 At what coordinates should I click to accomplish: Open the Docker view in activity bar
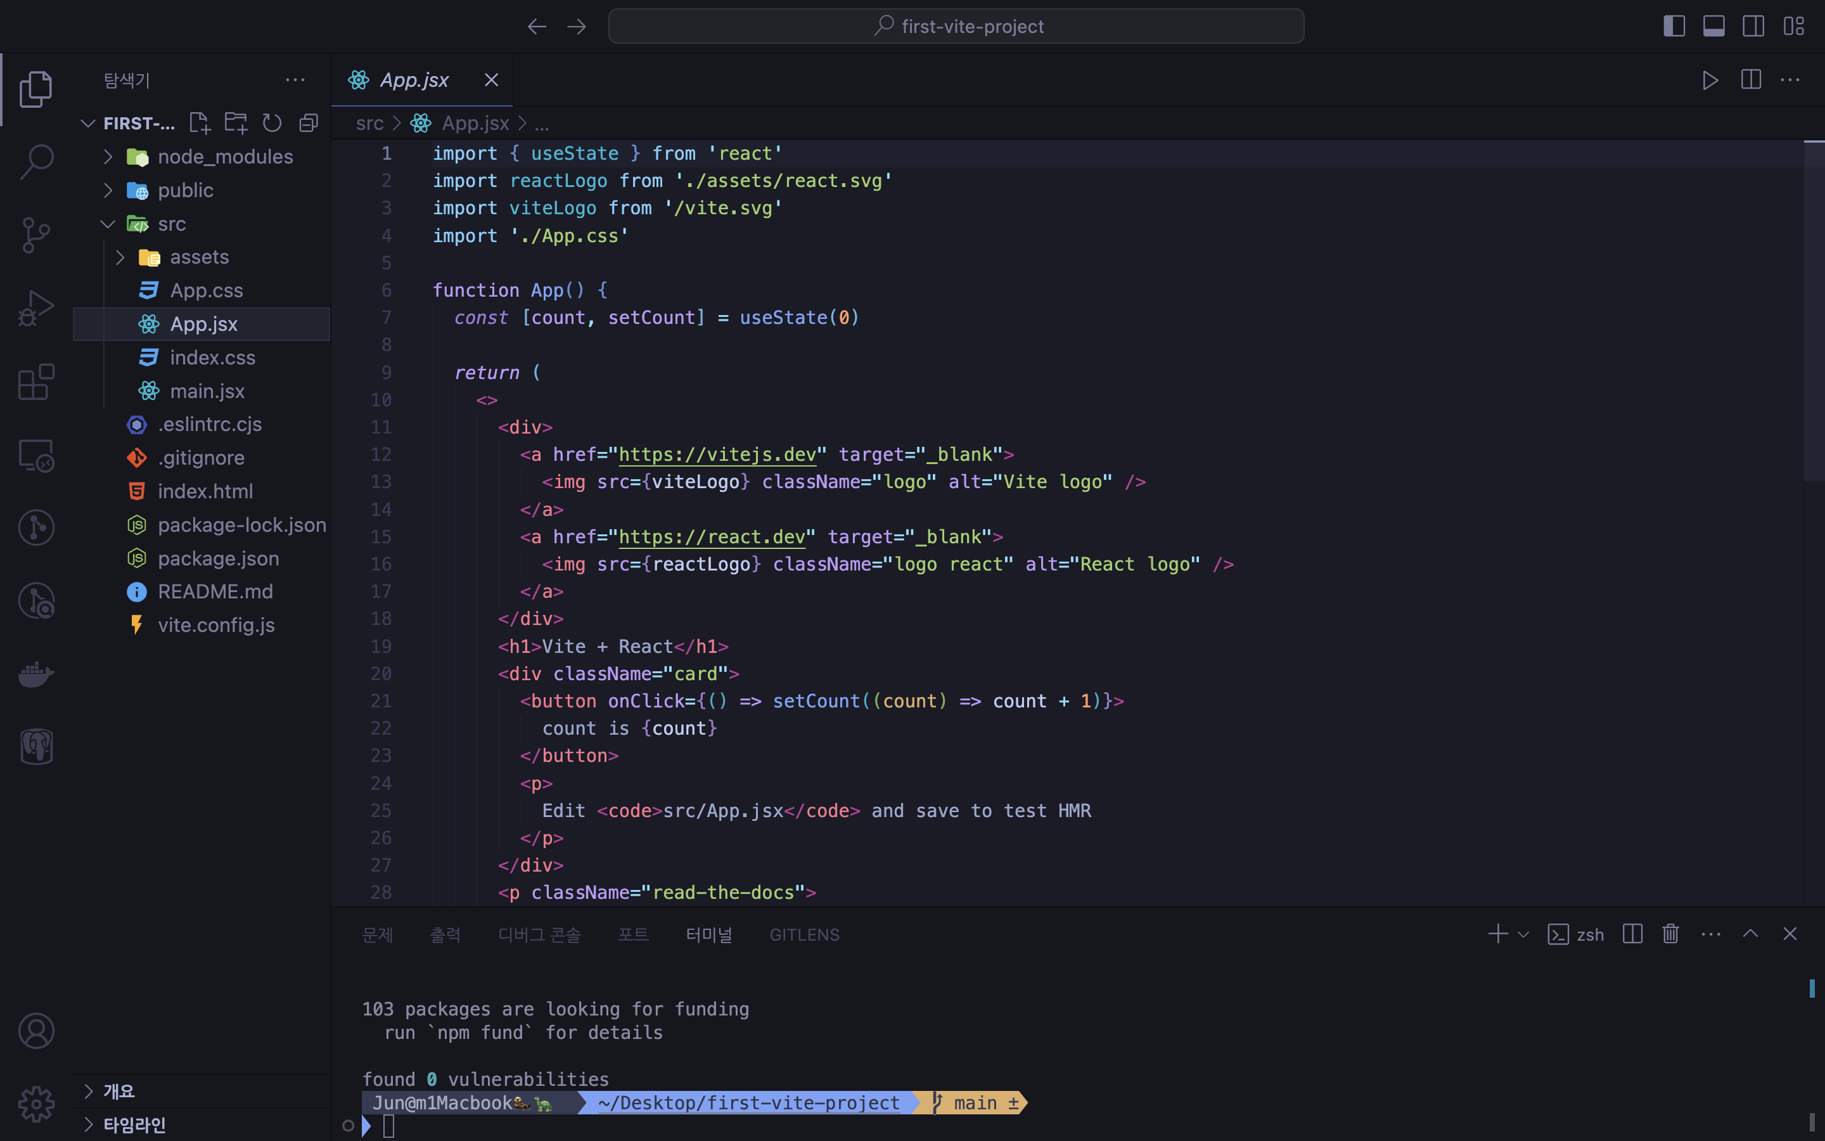tap(35, 674)
